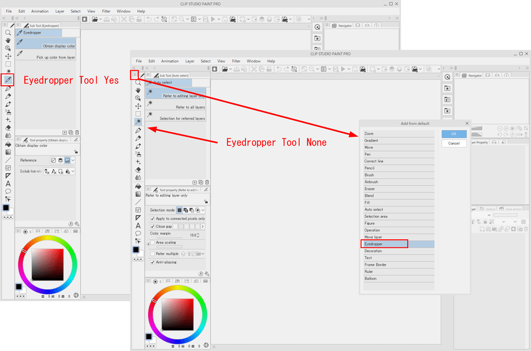The width and height of the screenshot is (531, 351).
Task: Open Quick Access icon in front window
Action: 447,77
